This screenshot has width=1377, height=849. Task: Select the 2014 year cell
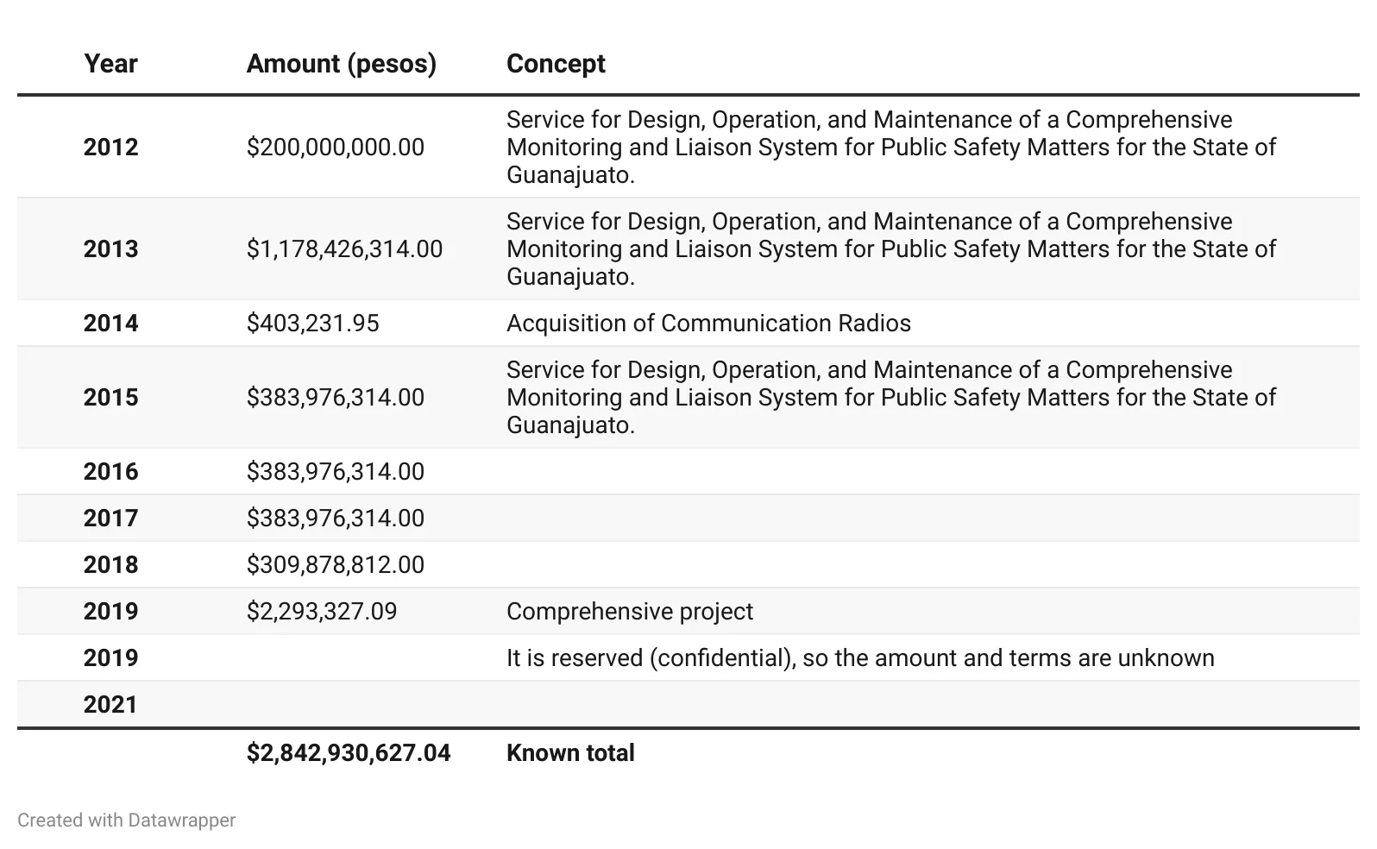tap(110, 324)
